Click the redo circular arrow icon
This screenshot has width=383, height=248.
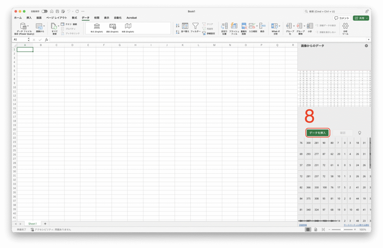77,11
